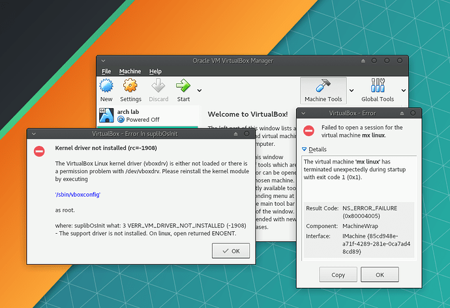Close the VirtualBox - Error dialog
The width and height of the screenshot is (450, 308).
[413, 113]
